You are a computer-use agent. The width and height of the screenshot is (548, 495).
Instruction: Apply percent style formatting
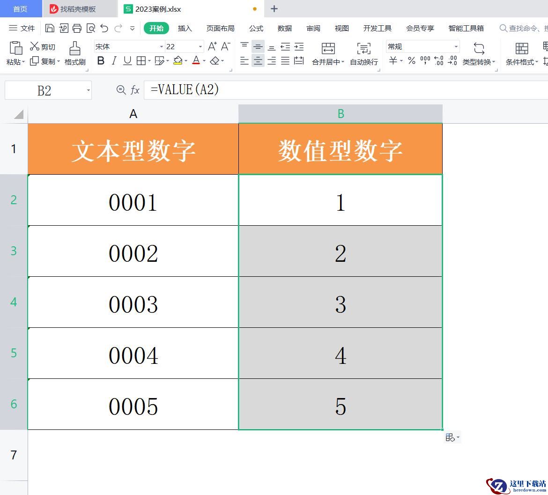coord(412,61)
